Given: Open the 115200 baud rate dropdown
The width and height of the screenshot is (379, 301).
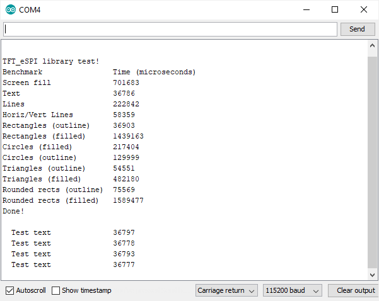Looking at the screenshot, I should click(x=292, y=290).
